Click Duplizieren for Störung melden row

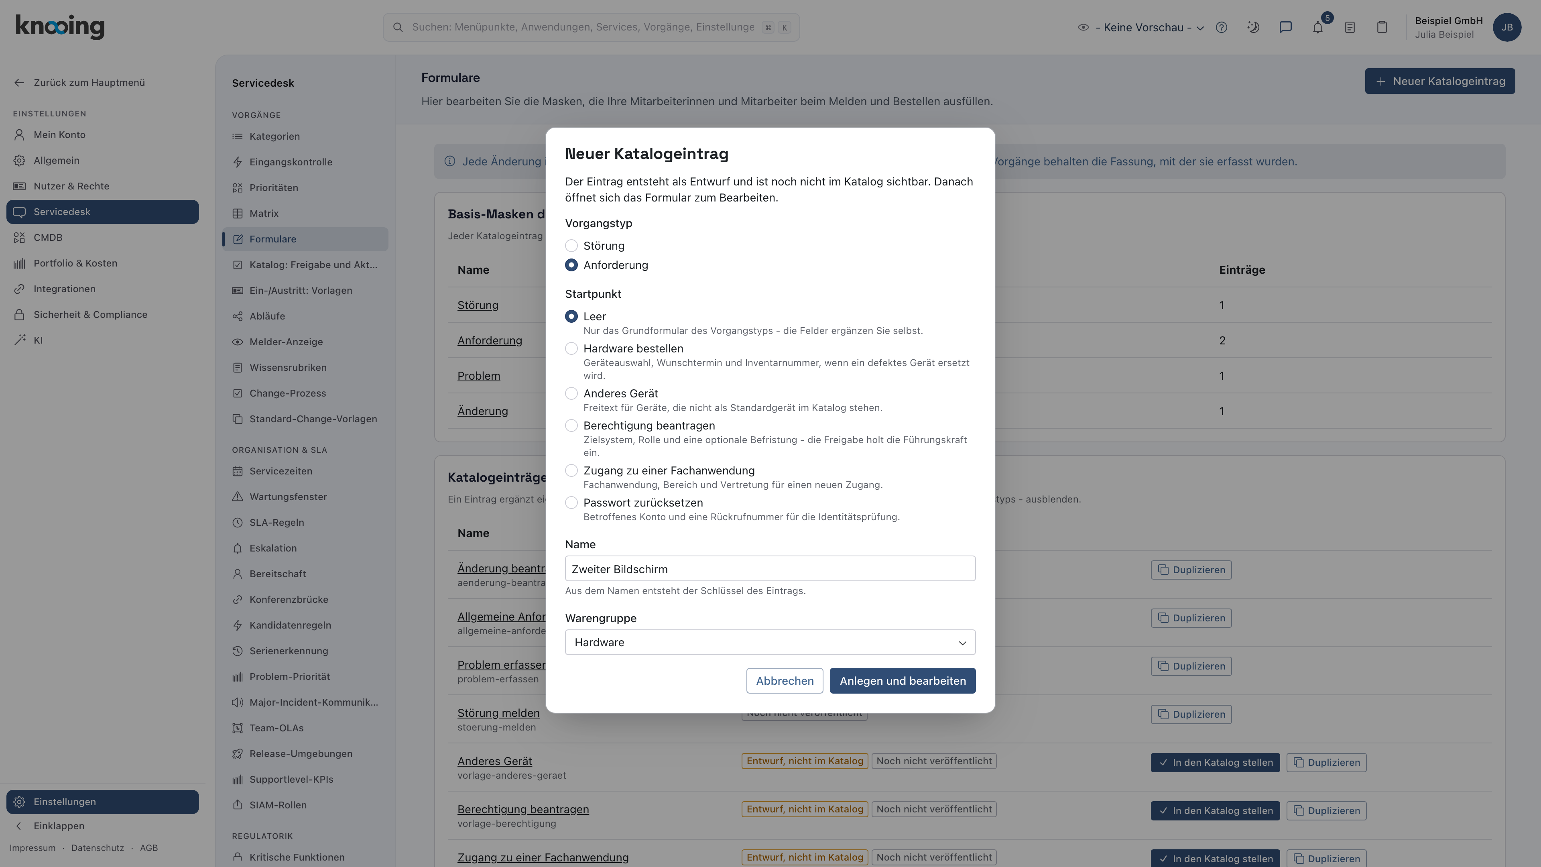(x=1191, y=714)
